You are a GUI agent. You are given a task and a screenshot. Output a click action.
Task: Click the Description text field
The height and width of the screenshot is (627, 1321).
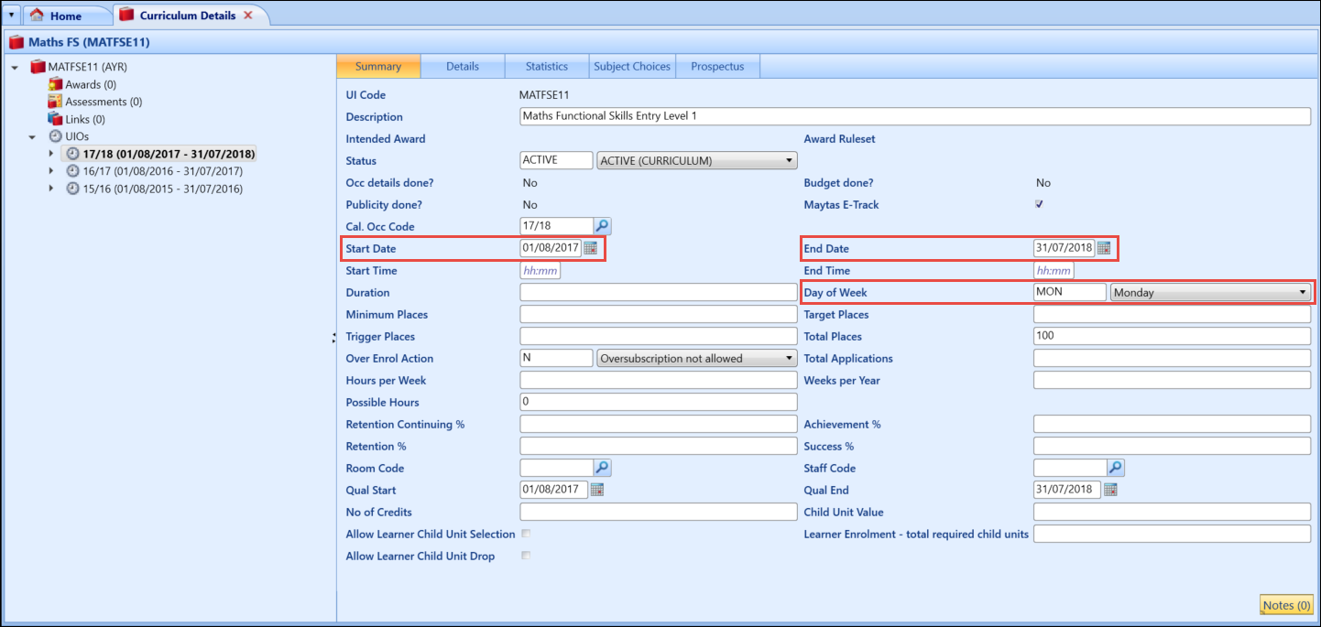tap(914, 116)
